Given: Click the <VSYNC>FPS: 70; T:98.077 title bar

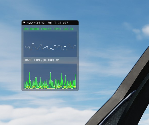Looking at the screenshot, I should [50, 23].
